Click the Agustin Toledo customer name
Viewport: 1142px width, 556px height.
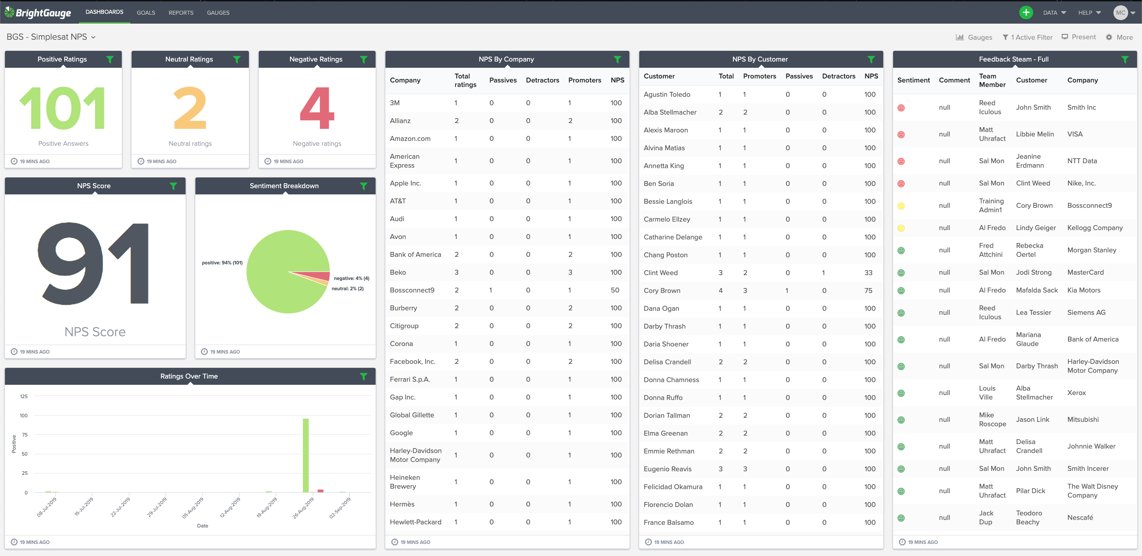[x=667, y=95]
